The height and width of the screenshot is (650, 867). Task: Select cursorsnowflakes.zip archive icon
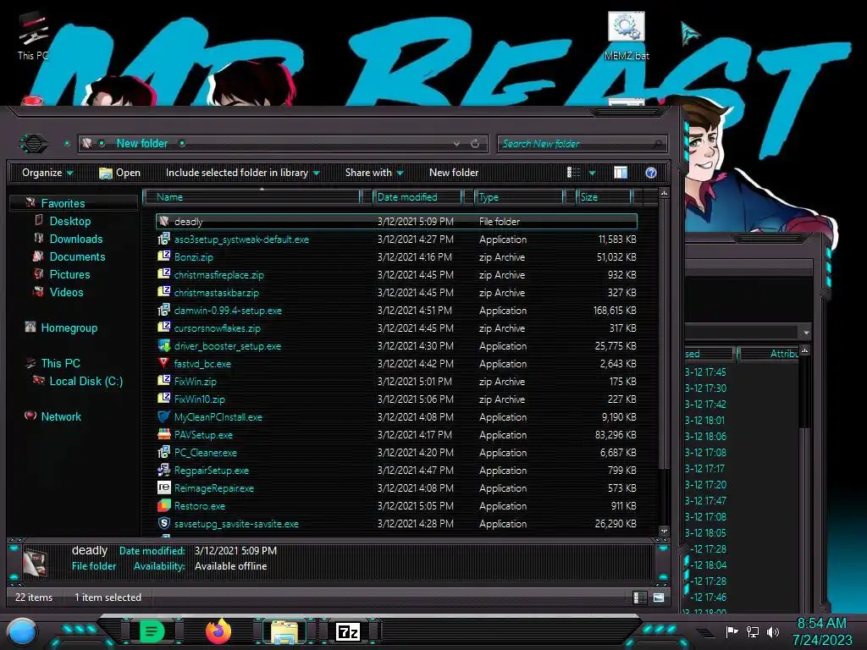click(x=163, y=328)
